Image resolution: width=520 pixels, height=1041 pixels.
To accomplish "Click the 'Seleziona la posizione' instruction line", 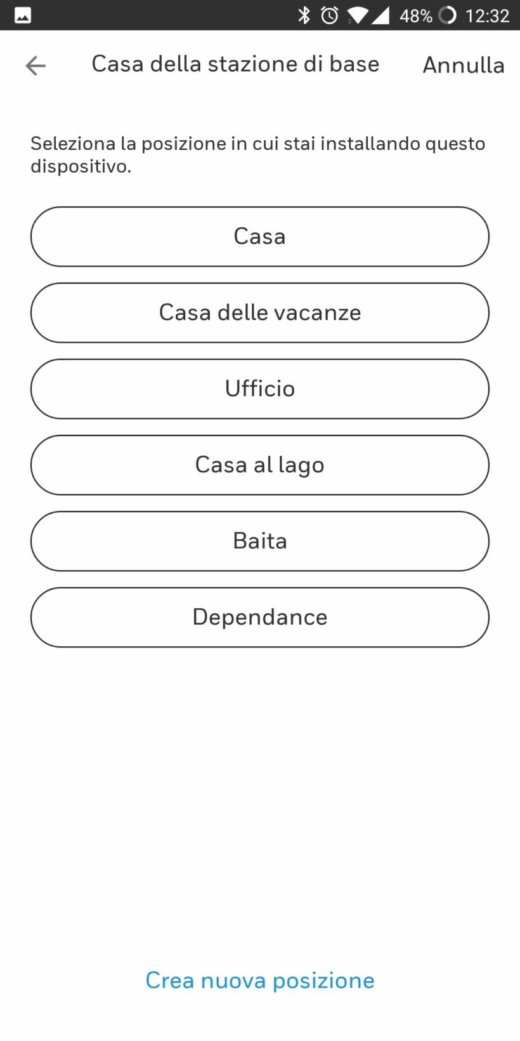I will click(257, 143).
